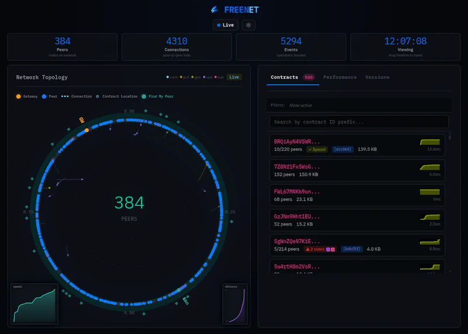Toggle the sub event legend dot
The image size is (468, 334).
(x=215, y=77)
